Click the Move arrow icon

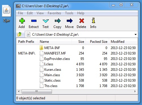(x=70, y=21)
